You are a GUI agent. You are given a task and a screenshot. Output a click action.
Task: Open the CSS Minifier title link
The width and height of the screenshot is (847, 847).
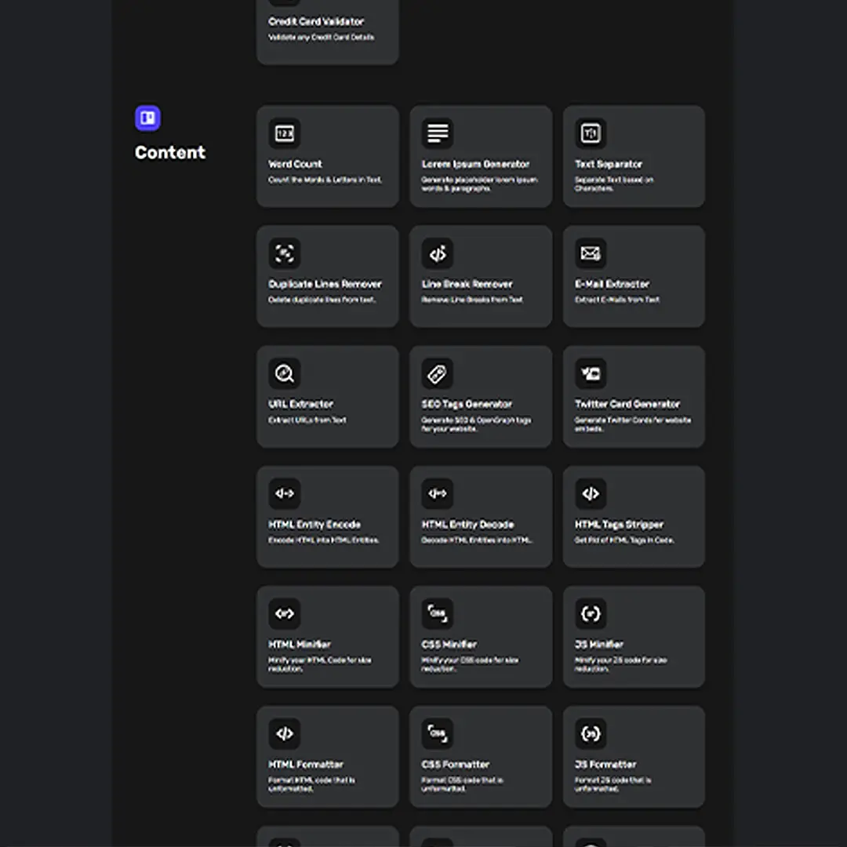449,644
